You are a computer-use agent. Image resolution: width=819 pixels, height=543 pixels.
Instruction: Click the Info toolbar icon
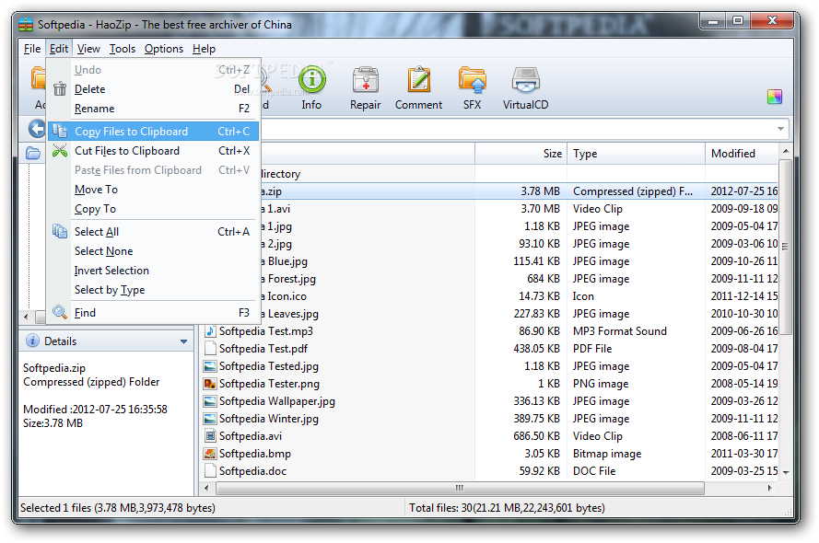tap(311, 80)
